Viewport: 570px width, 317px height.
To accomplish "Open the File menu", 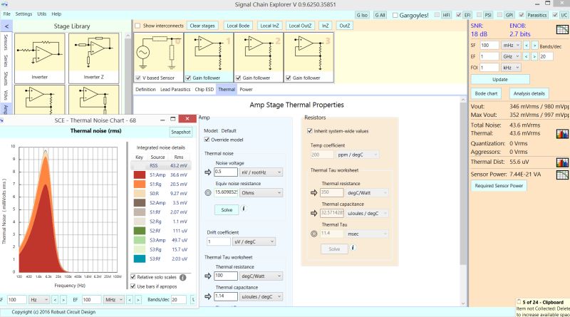I will coord(7,14).
